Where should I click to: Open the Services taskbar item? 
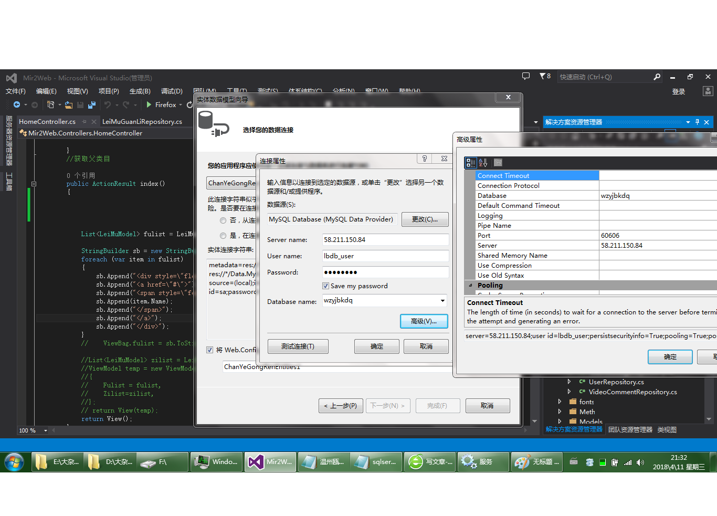click(x=482, y=462)
